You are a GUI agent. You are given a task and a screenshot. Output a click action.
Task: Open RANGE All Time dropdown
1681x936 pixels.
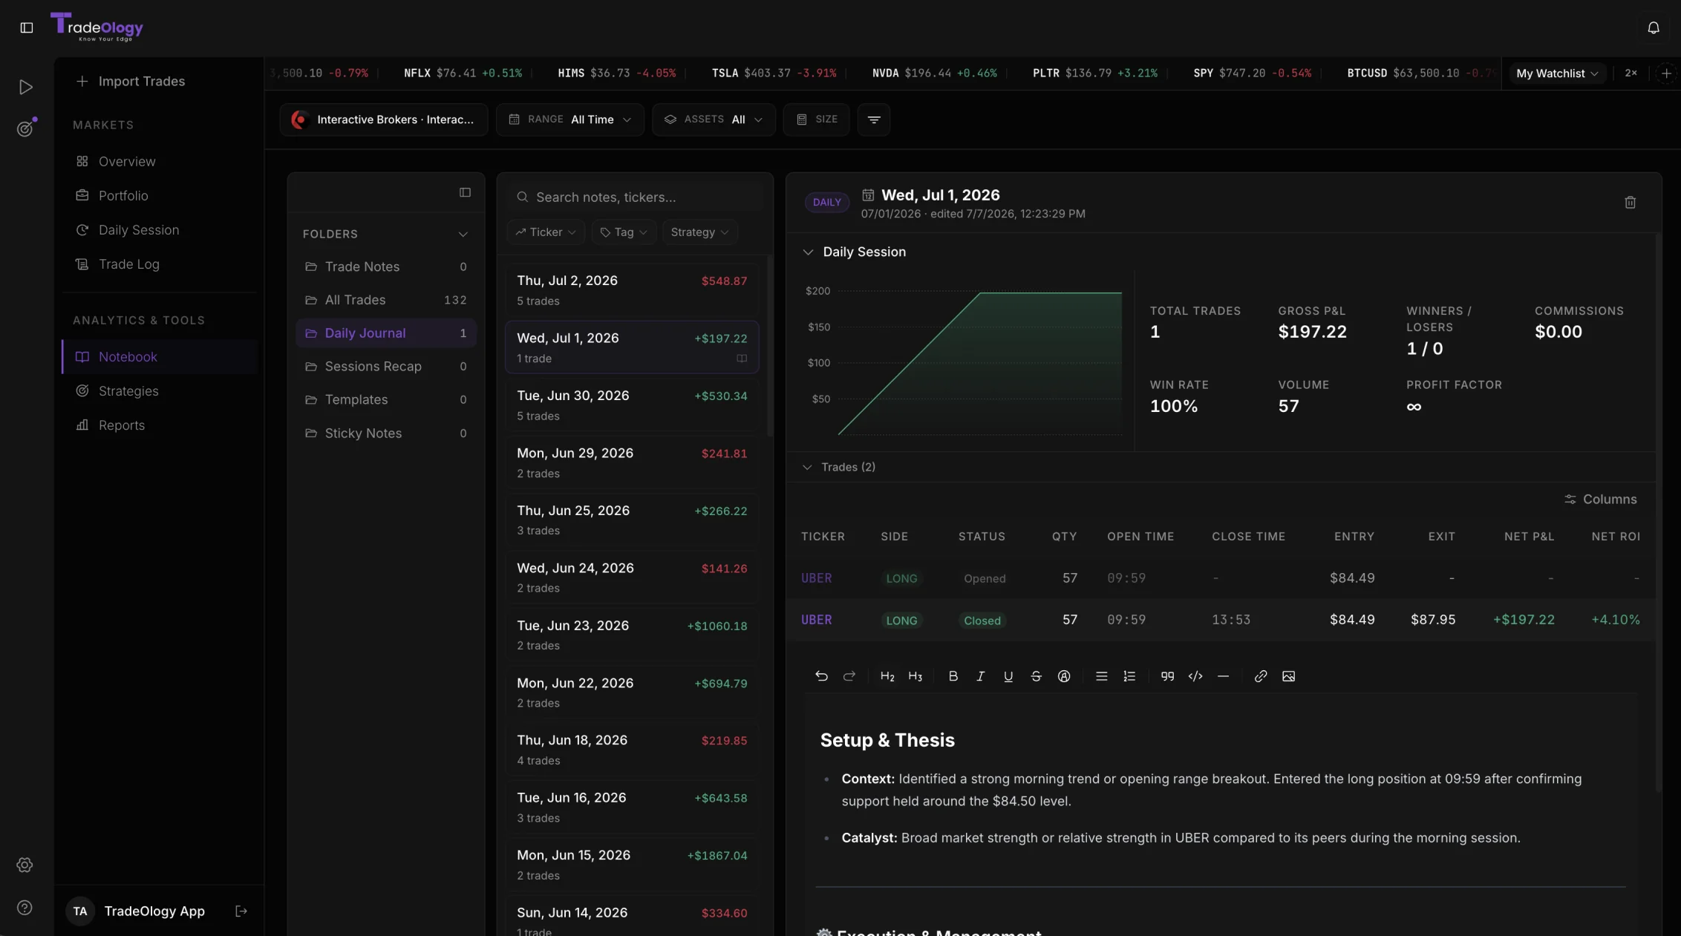pyautogui.click(x=569, y=120)
